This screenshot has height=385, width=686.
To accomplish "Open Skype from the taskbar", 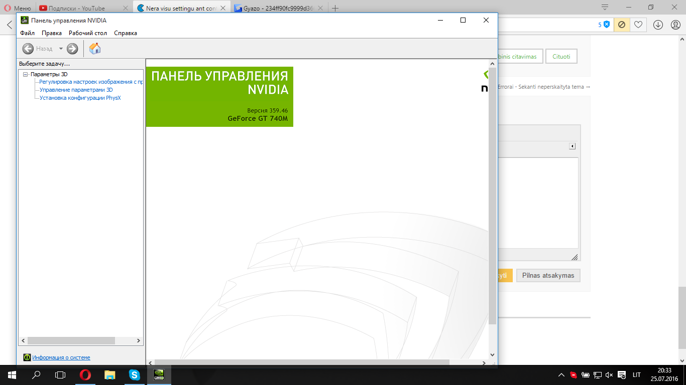I will (x=134, y=374).
